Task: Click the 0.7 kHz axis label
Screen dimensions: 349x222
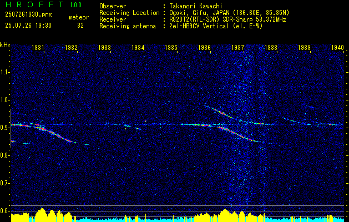Action: [4, 183]
